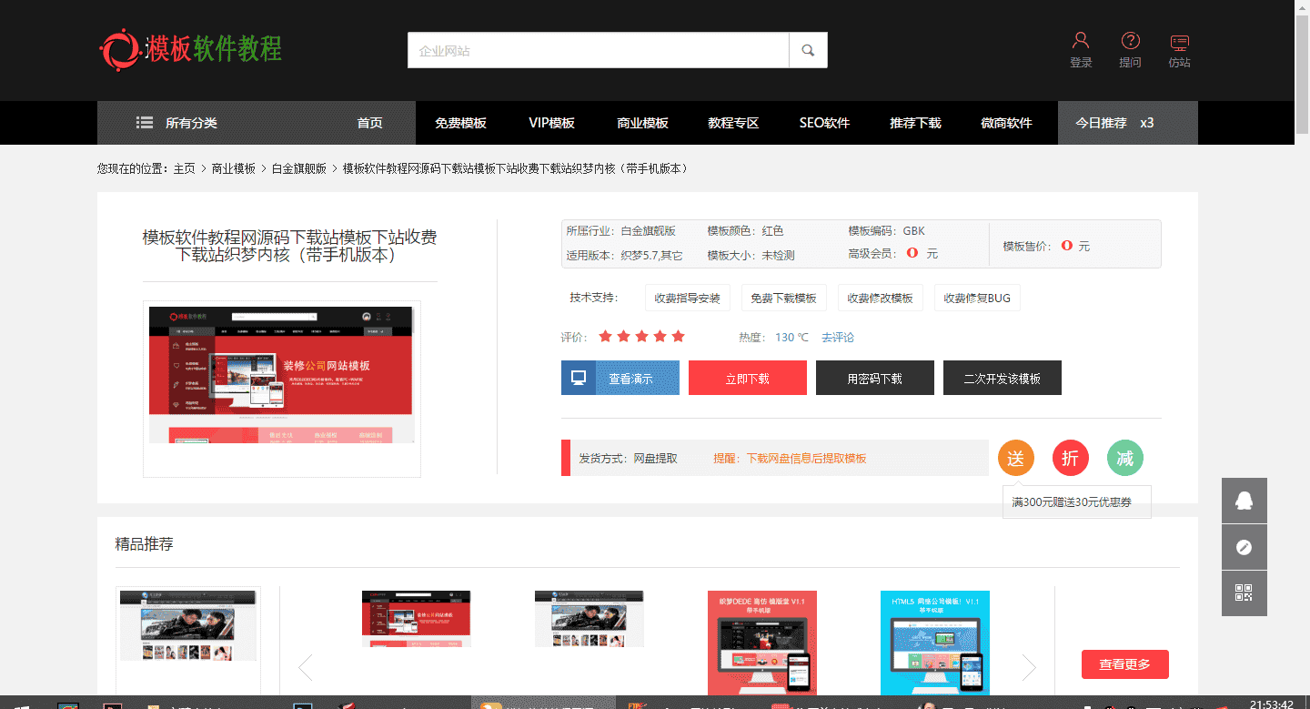1310x709 pixels.
Task: Open the QR code icon in the floating sidebar
Action: (1244, 593)
